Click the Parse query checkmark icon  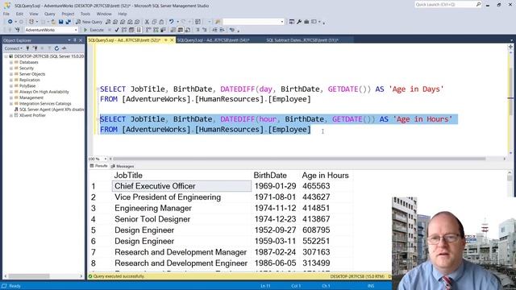pos(117,30)
